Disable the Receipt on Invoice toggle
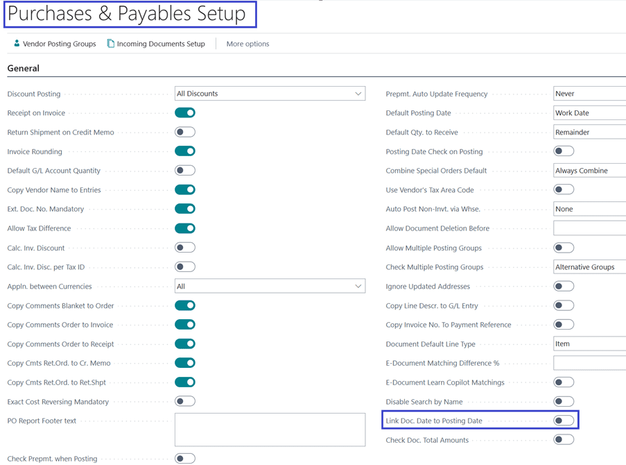The width and height of the screenshot is (626, 465). coord(185,112)
